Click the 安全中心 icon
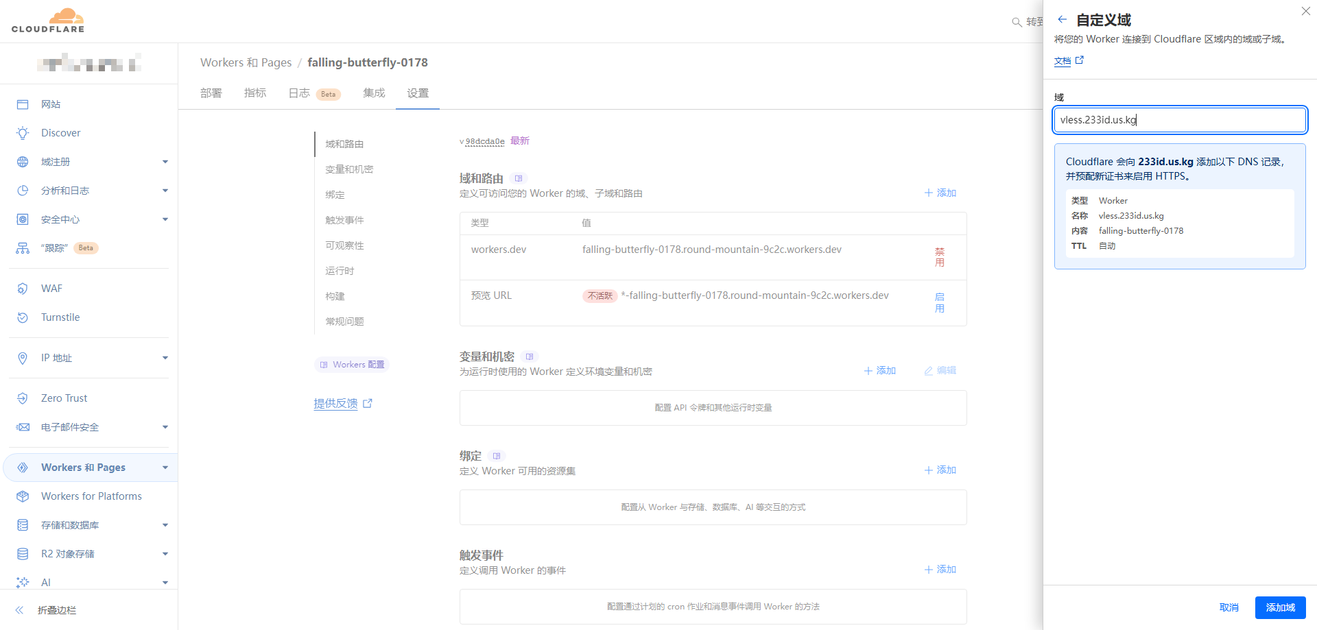 (23, 219)
